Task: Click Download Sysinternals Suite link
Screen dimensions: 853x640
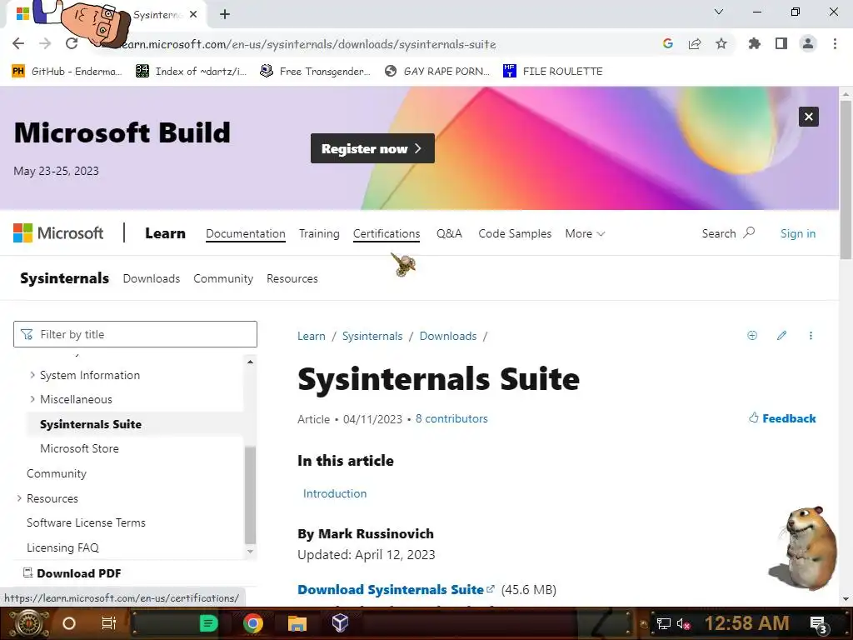Action: coord(396,589)
